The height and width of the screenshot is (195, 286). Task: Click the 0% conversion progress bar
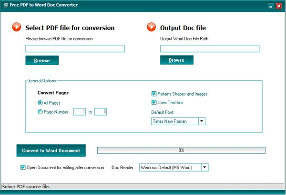(x=181, y=150)
